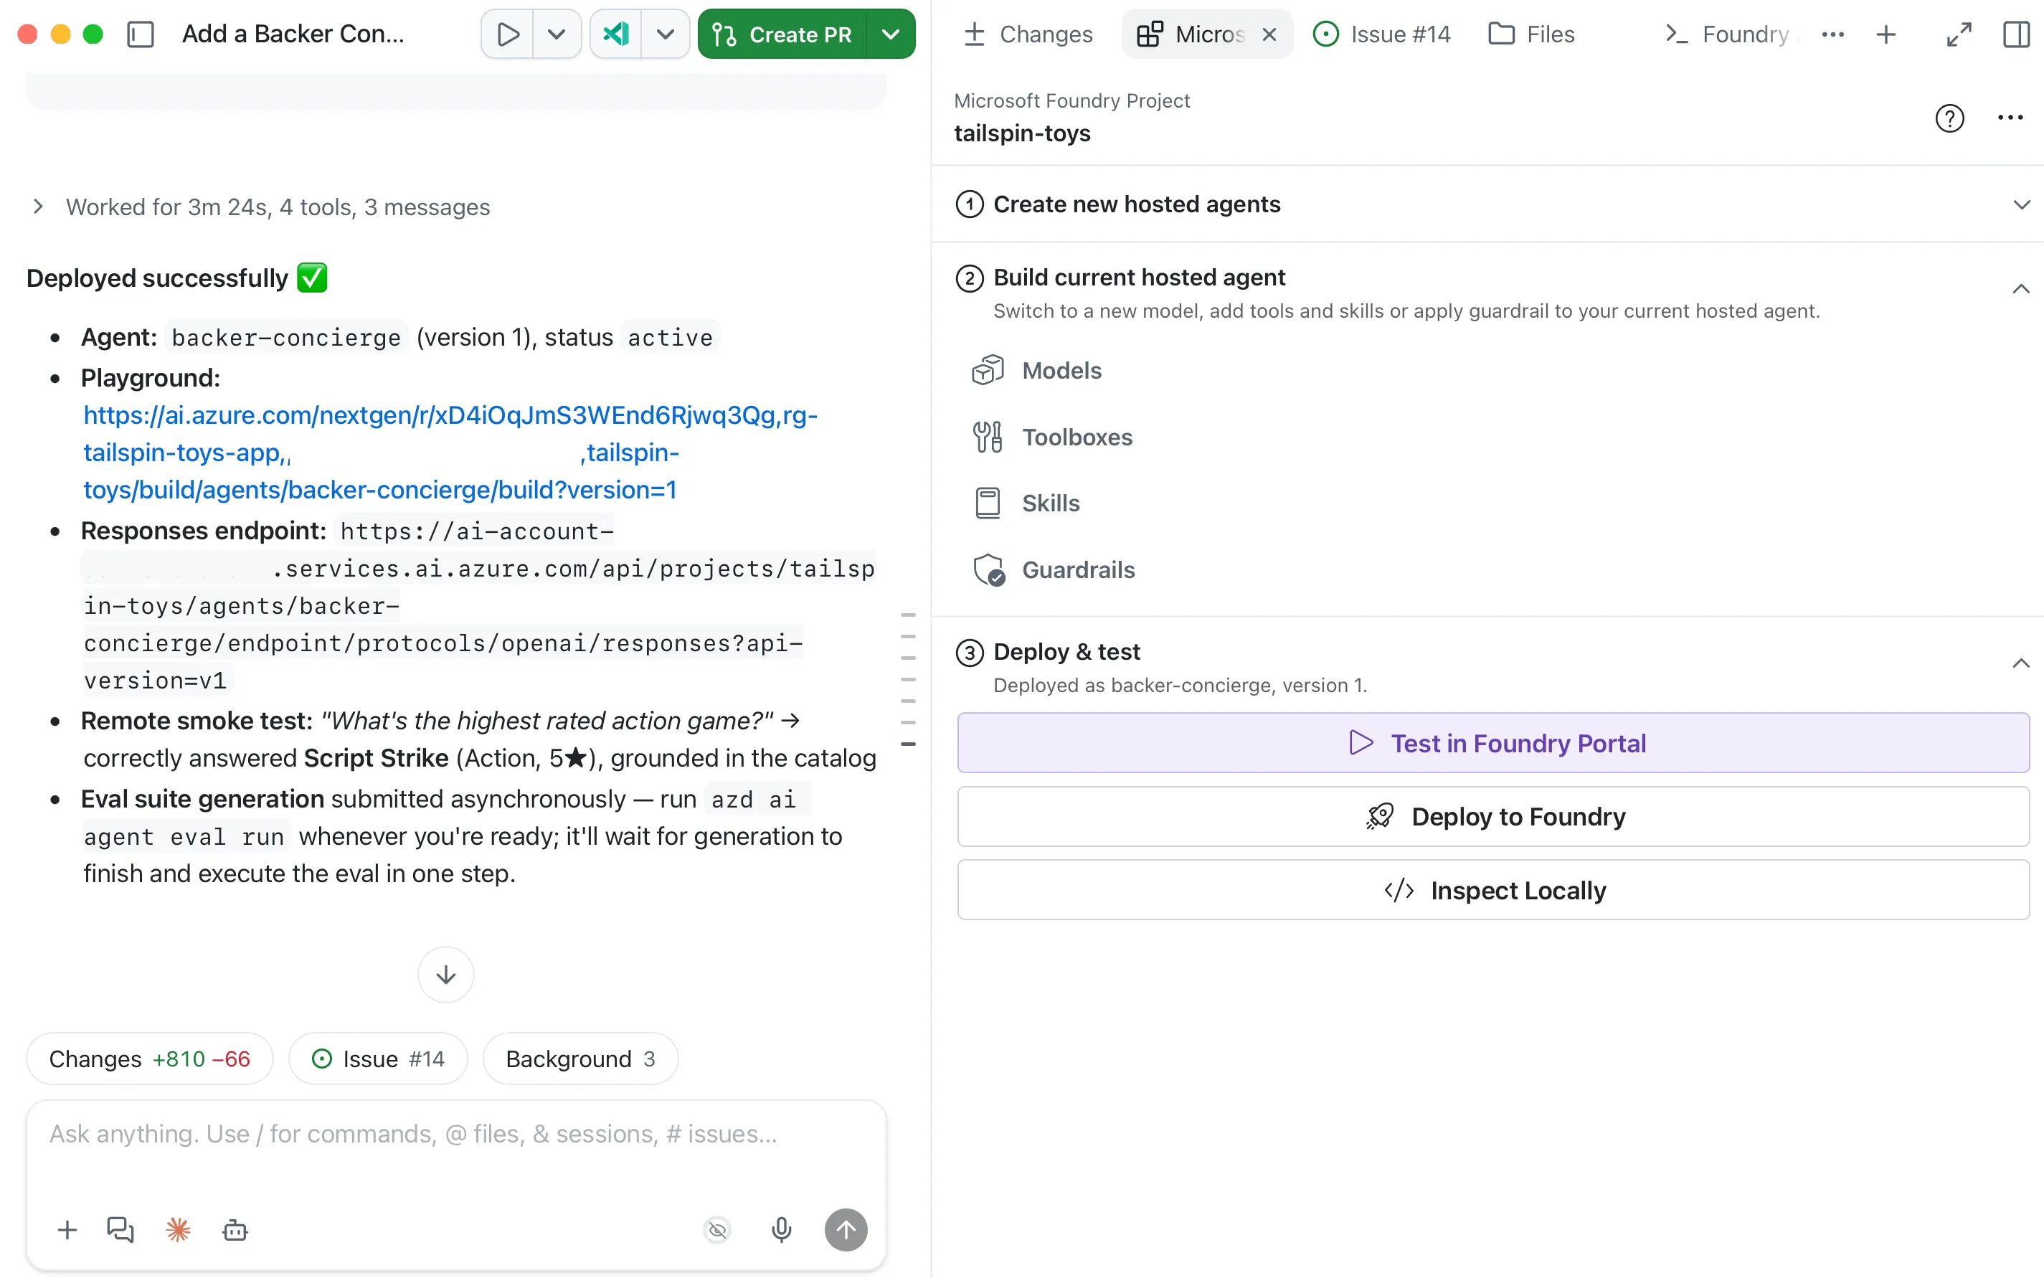Click the chat sessions bubbles icon
This screenshot has width=2044, height=1278.
[121, 1230]
